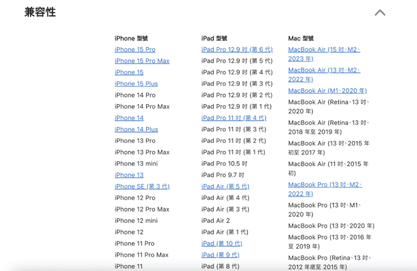The width and height of the screenshot is (417, 271).
Task: Click the iPhone 14 Pro text entry
Action: (135, 95)
